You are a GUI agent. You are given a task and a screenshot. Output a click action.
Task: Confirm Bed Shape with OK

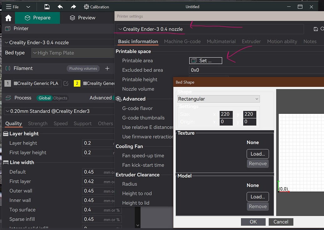253,222
